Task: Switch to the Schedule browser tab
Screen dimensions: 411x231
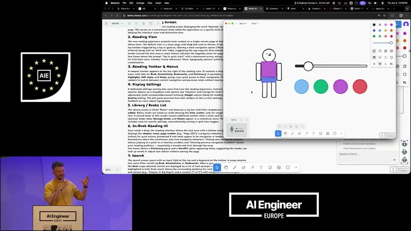Action: (274, 9)
